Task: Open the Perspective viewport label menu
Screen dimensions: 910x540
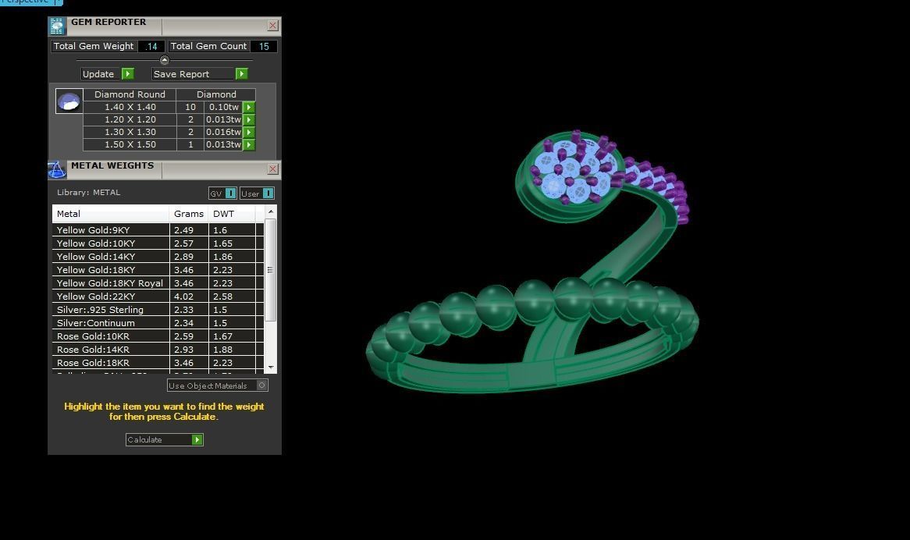Action: 58,2
